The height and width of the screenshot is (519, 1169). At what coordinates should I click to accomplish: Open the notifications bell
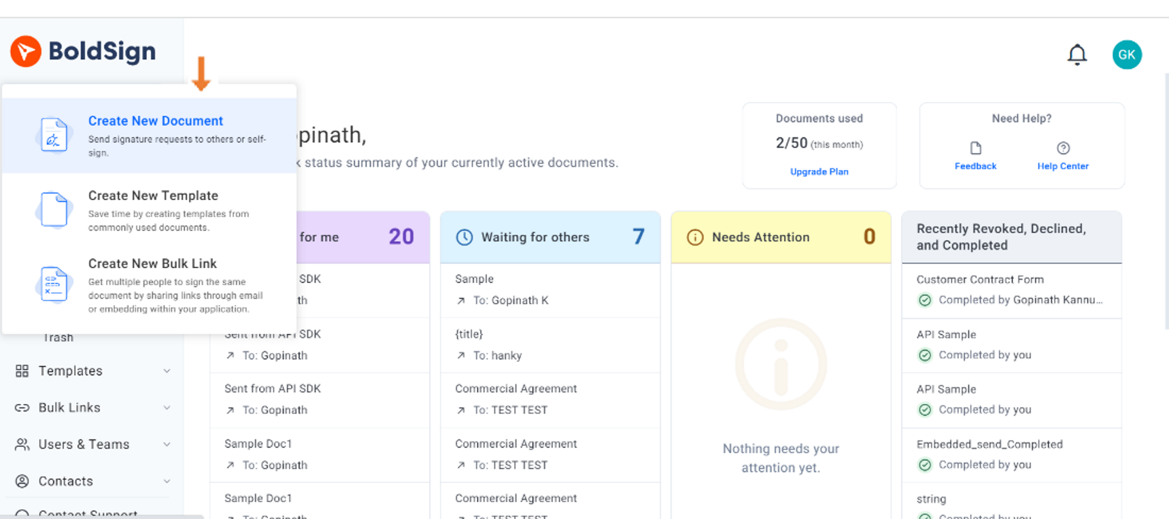pyautogui.click(x=1077, y=55)
